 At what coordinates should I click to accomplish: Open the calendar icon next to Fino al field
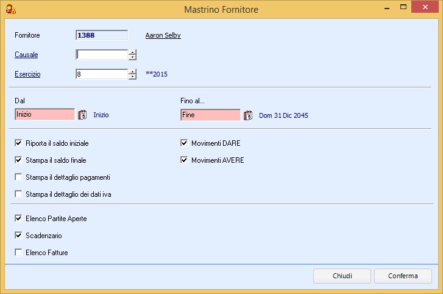coord(248,115)
